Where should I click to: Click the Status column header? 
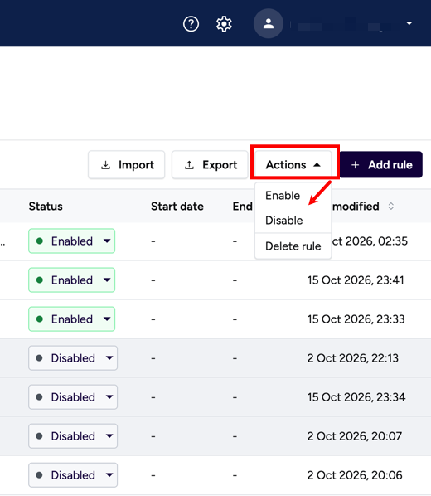click(x=46, y=207)
